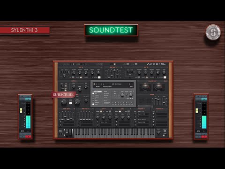The width and height of the screenshot is (225, 169).
Task: Toggle Oscillator A1 retrigger button
Action: [99, 77]
